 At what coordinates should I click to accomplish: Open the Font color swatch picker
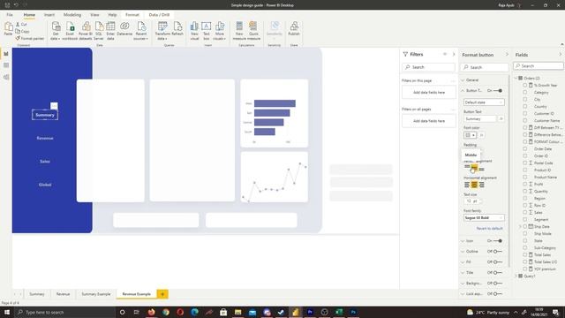[x=470, y=135]
